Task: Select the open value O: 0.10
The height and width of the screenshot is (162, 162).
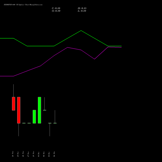Action: [56, 11]
